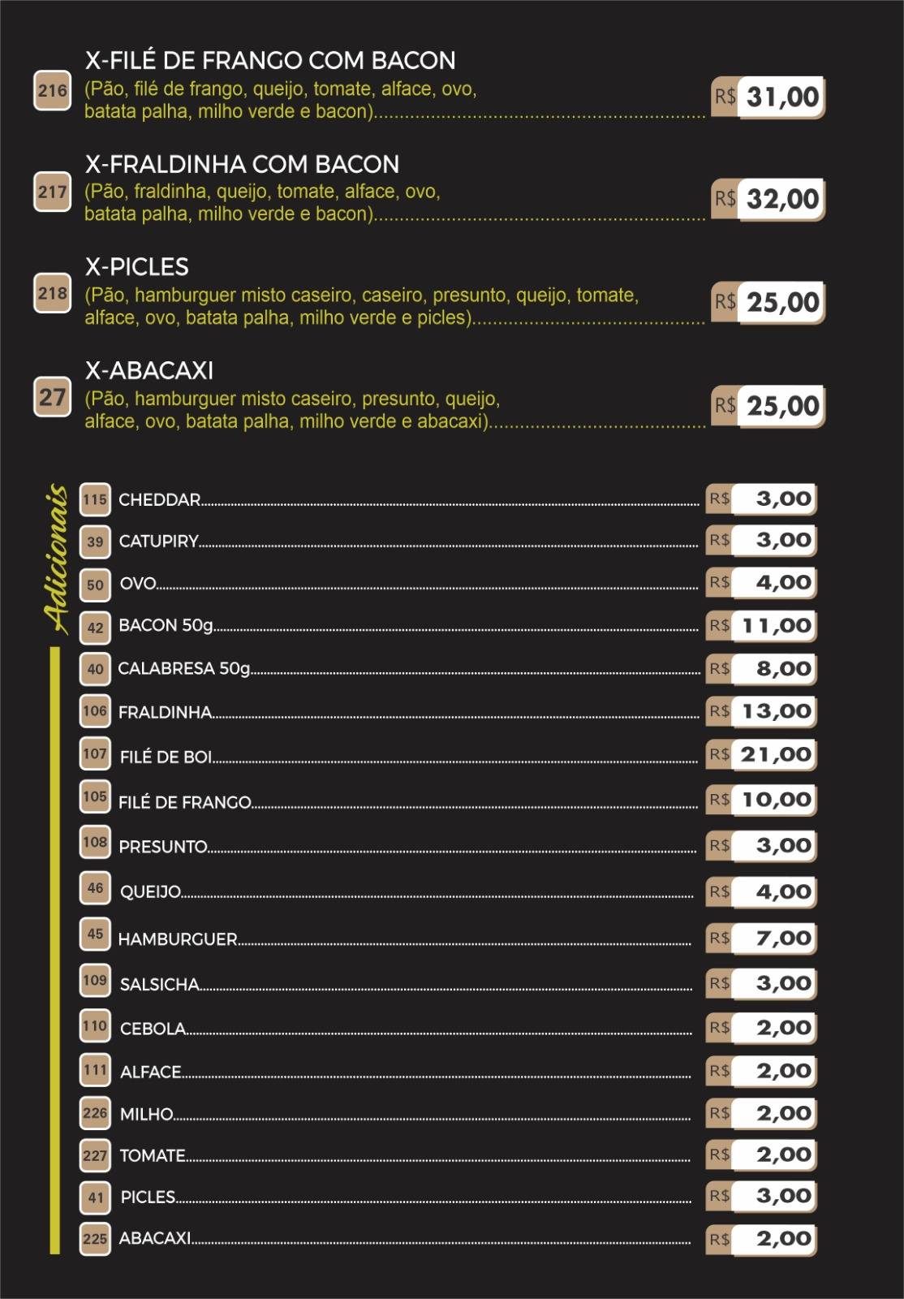Click the R$ 31,00 price tag
Screen dimensions: 904x1299
pyautogui.click(x=768, y=97)
